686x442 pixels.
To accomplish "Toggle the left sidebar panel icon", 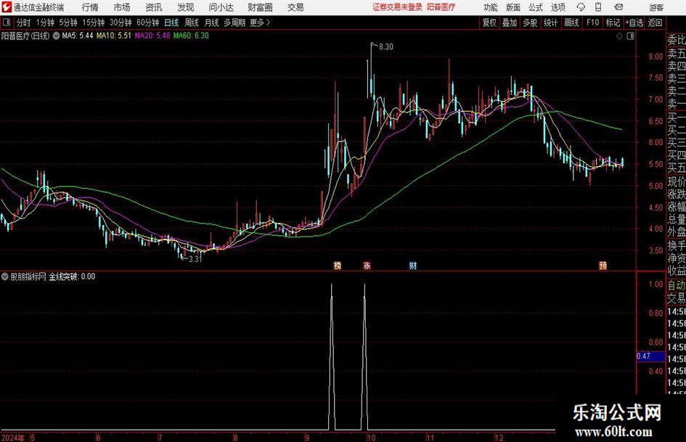I will click(x=7, y=22).
